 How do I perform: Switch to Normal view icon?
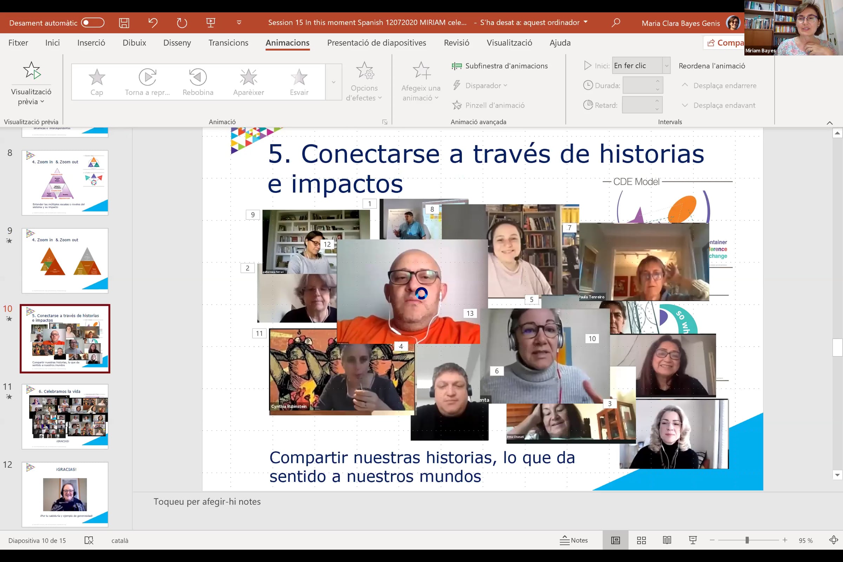click(615, 540)
